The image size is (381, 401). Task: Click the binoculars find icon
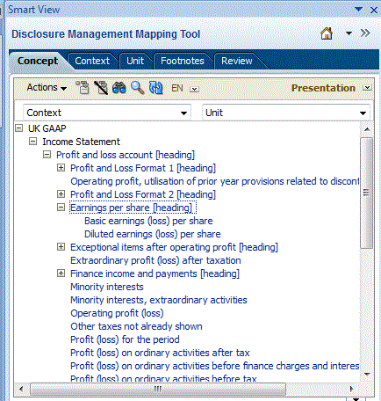point(119,88)
